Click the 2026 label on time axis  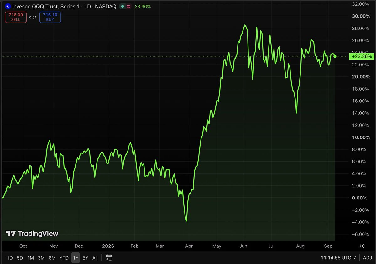(107, 246)
